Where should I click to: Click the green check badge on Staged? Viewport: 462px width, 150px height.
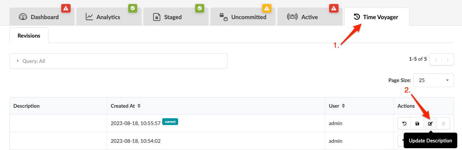pyautogui.click(x=199, y=8)
